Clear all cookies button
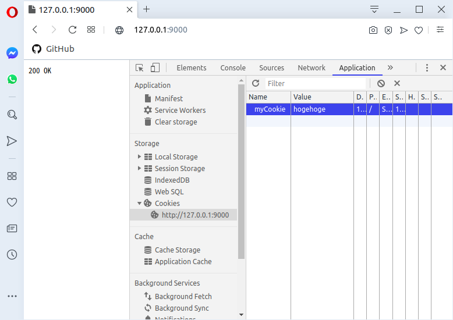The height and width of the screenshot is (320, 453). [x=381, y=83]
